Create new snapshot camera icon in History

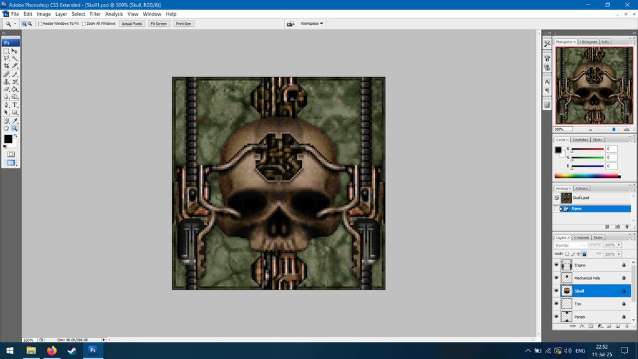click(617, 227)
